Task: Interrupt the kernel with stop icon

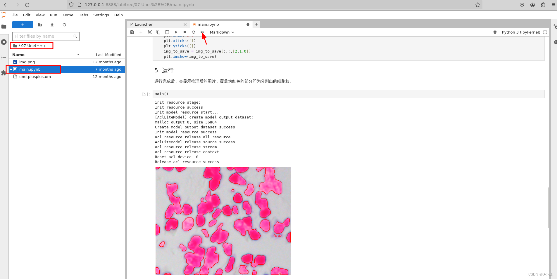Action: coord(185,32)
